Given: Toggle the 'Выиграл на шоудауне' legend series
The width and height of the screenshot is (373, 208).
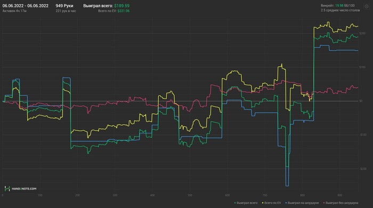Looking at the screenshot, I should [302, 203].
